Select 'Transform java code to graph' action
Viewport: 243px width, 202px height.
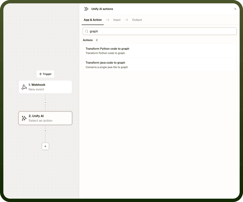[159, 65]
